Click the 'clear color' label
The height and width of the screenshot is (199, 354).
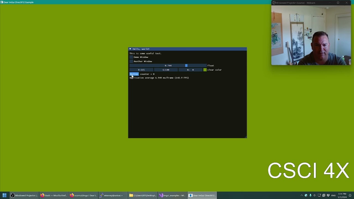click(x=214, y=70)
